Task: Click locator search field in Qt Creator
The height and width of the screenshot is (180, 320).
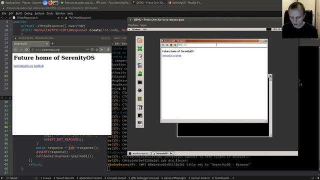Action: (x=22, y=178)
